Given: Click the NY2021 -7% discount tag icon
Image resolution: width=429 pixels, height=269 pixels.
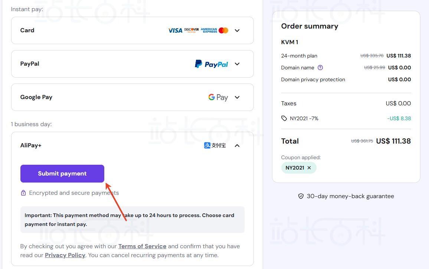Looking at the screenshot, I should click(284, 118).
